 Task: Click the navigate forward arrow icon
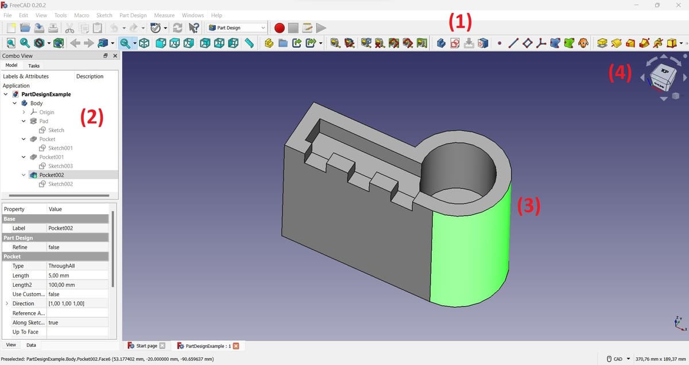(88, 43)
